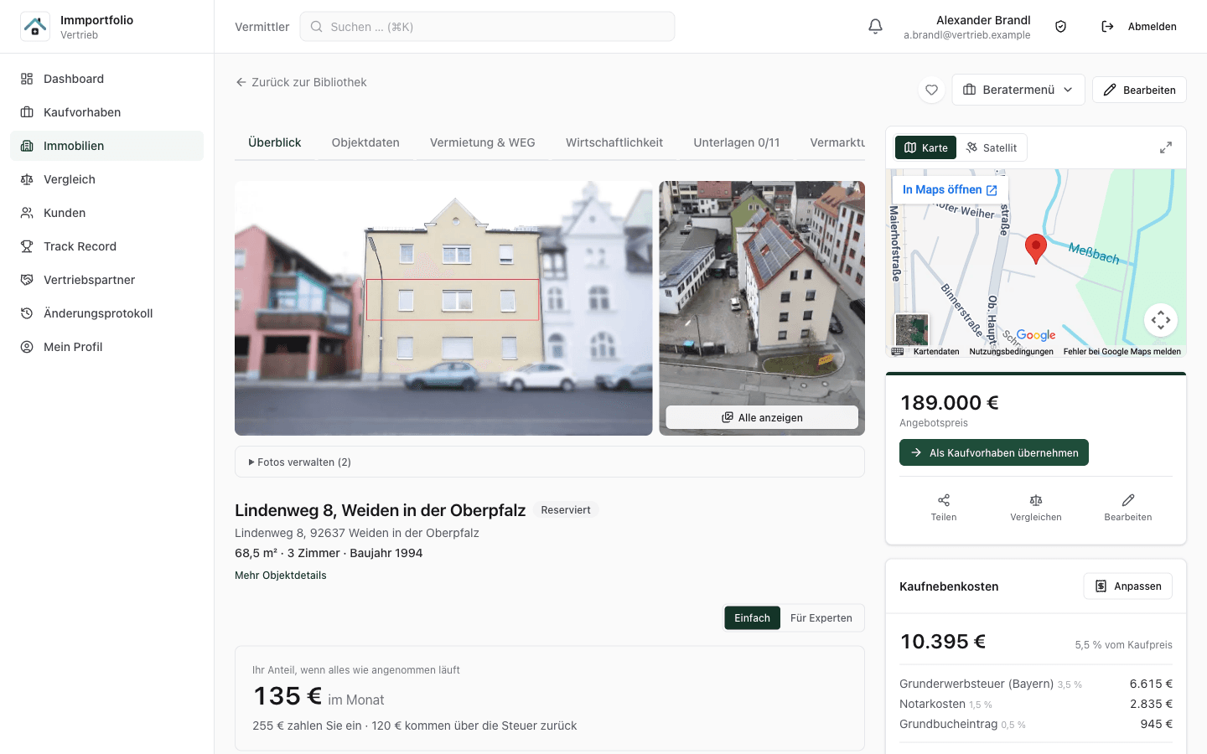
Task: Switch to the Objektdaten tab
Action: click(365, 142)
